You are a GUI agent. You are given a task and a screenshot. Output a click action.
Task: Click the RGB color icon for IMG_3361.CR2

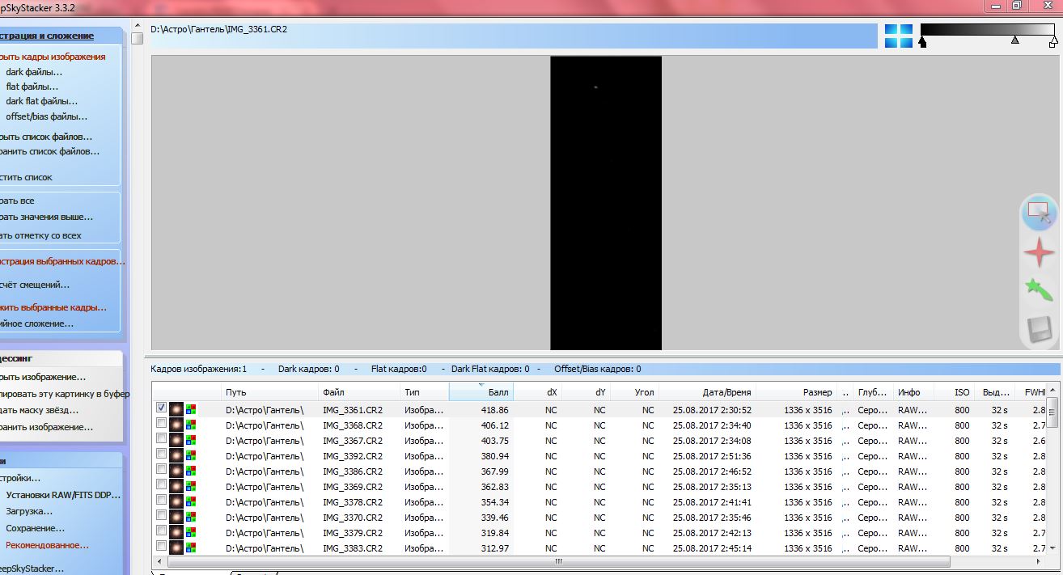coord(191,410)
